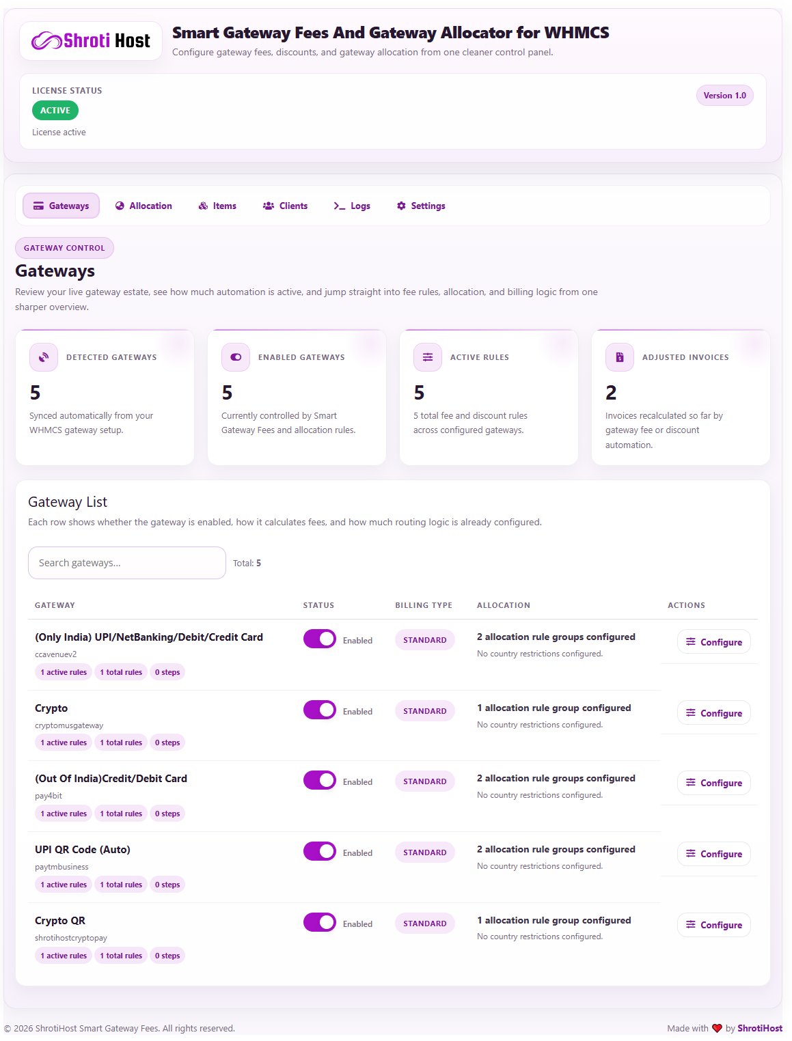Viewport: 792px width, 1041px height.
Task: Click the Search gateways input field
Action: [x=126, y=563]
